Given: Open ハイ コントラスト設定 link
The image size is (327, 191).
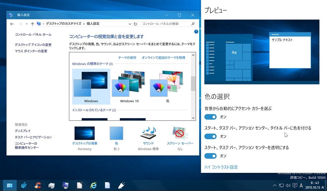Looking at the screenshot, I should [221, 167].
